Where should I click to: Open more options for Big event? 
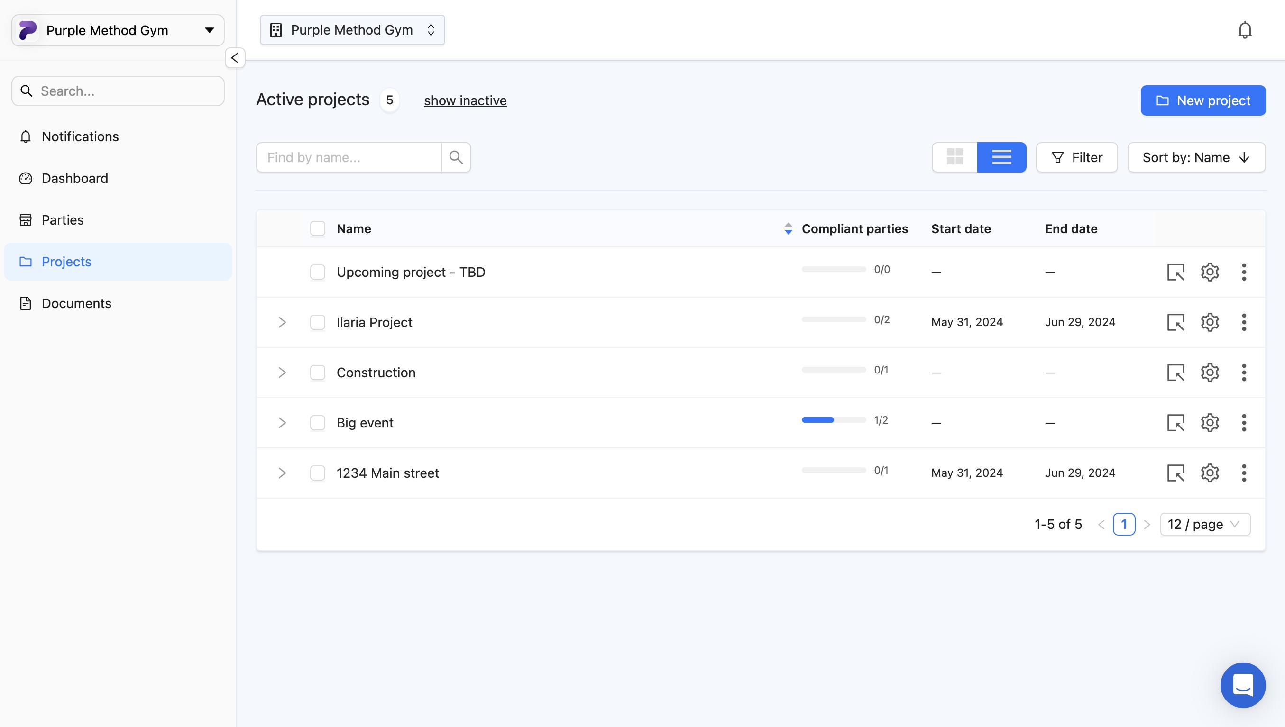(x=1244, y=423)
